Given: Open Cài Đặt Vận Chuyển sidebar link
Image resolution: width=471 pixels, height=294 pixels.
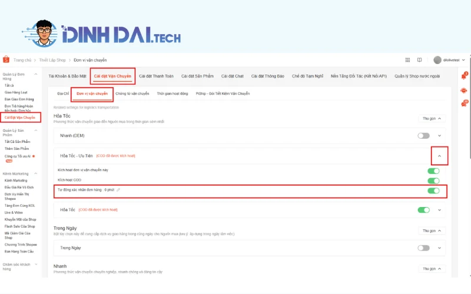Looking at the screenshot, I should 20,118.
